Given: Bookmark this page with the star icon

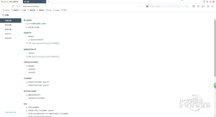Looking at the screenshot, I should pos(139,6).
